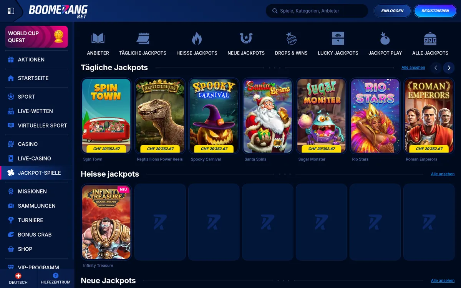Click the Casino icon in sidebar
This screenshot has height=288, width=461.
11,144
